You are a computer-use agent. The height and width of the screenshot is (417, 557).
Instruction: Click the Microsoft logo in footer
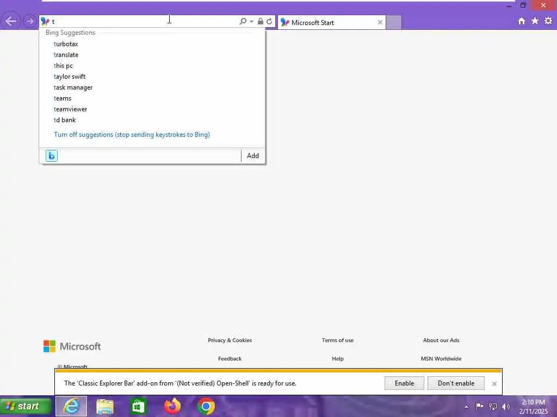[72, 346]
